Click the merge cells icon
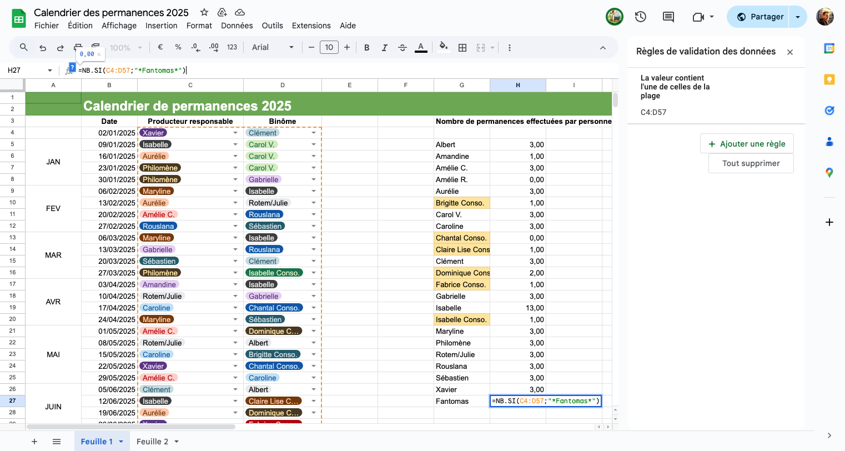This screenshot has width=845, height=451. coord(481,48)
